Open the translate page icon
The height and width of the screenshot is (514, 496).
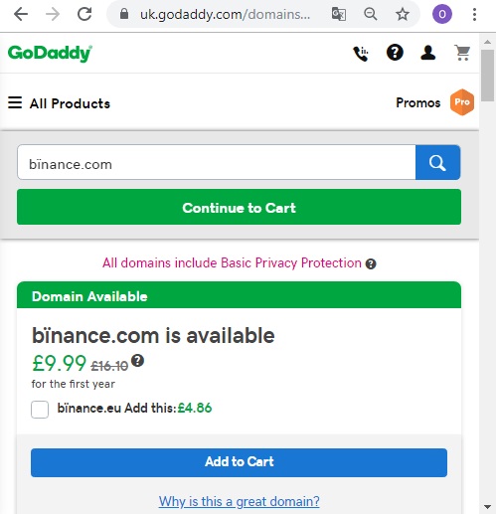(339, 14)
